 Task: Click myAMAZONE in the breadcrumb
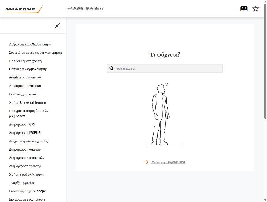click(x=75, y=9)
